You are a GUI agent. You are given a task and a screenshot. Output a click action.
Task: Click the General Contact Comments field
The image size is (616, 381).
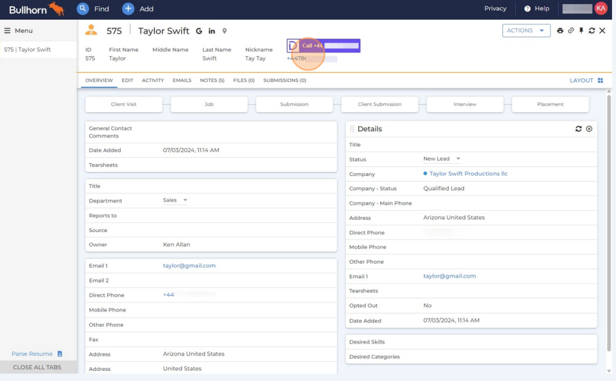211,132
